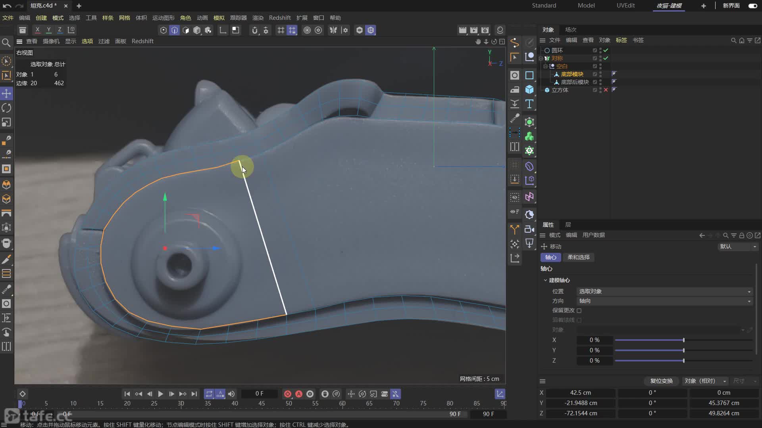Toggle 对称 enable checkmark

coord(606,58)
